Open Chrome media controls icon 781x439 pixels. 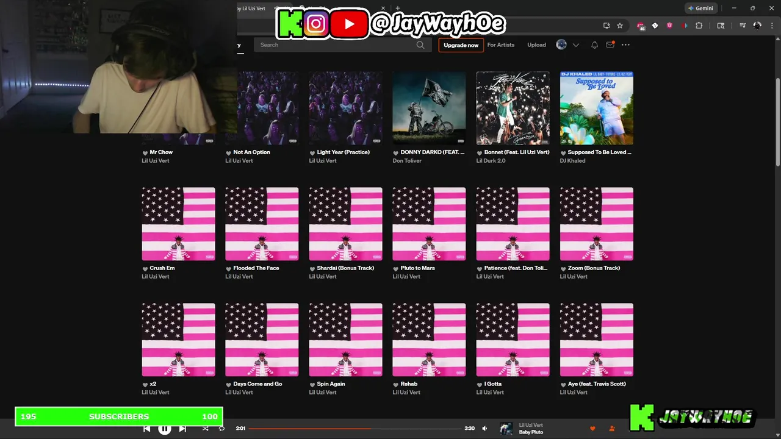(743, 26)
